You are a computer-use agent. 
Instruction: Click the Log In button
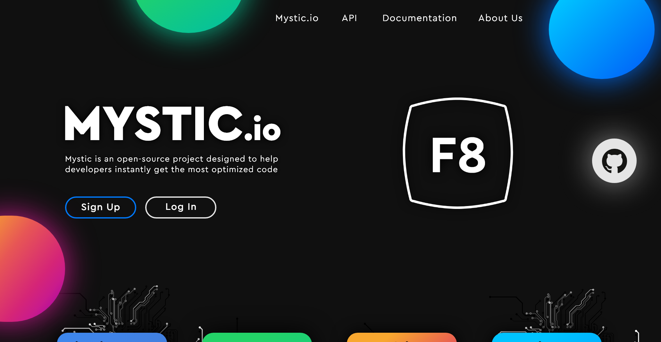point(180,207)
